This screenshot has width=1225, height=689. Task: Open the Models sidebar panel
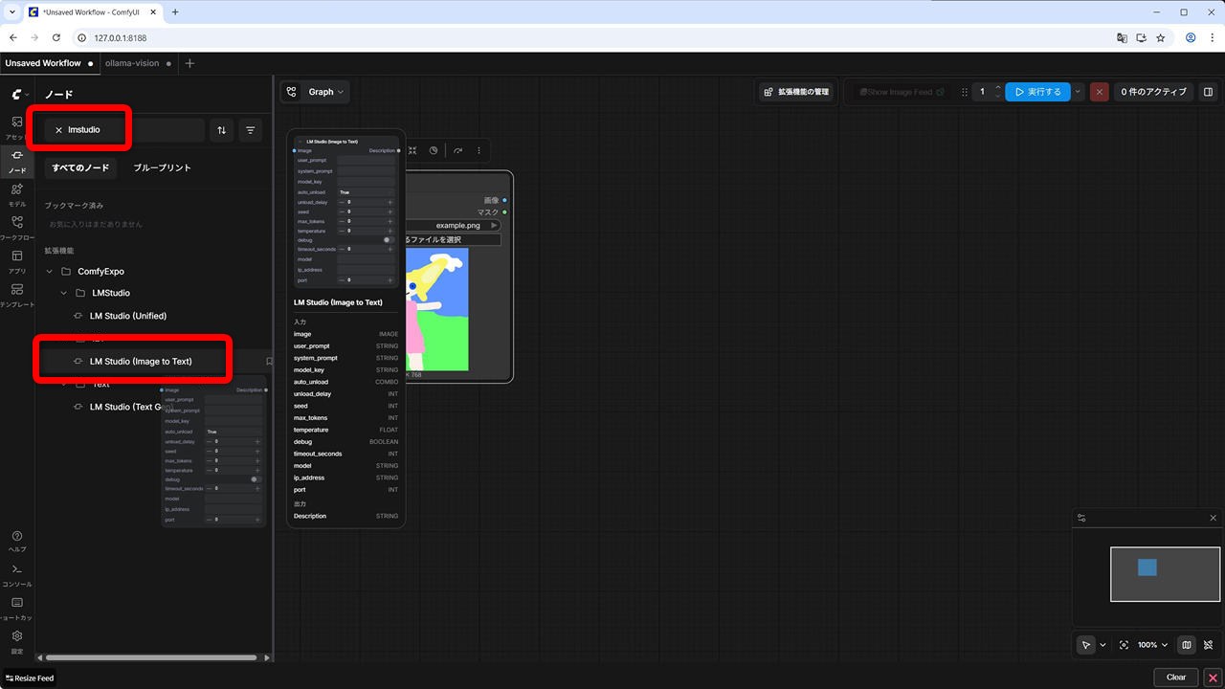pos(17,194)
